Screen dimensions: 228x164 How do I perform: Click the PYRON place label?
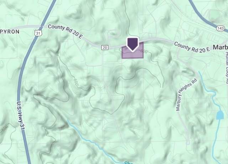pos(10,32)
